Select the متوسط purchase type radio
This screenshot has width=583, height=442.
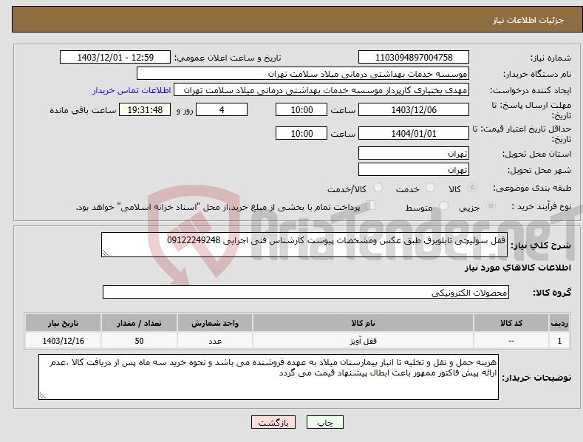coord(443,205)
